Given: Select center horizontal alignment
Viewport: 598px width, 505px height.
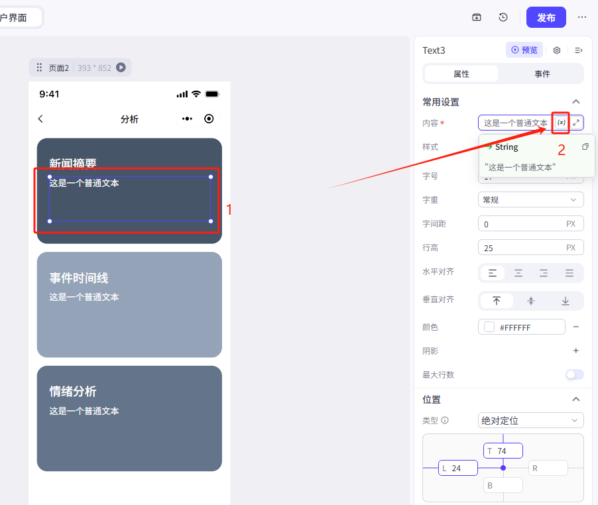Looking at the screenshot, I should [518, 273].
